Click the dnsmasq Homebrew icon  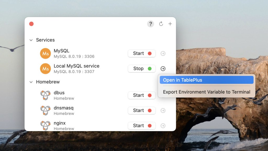pyautogui.click(x=45, y=111)
